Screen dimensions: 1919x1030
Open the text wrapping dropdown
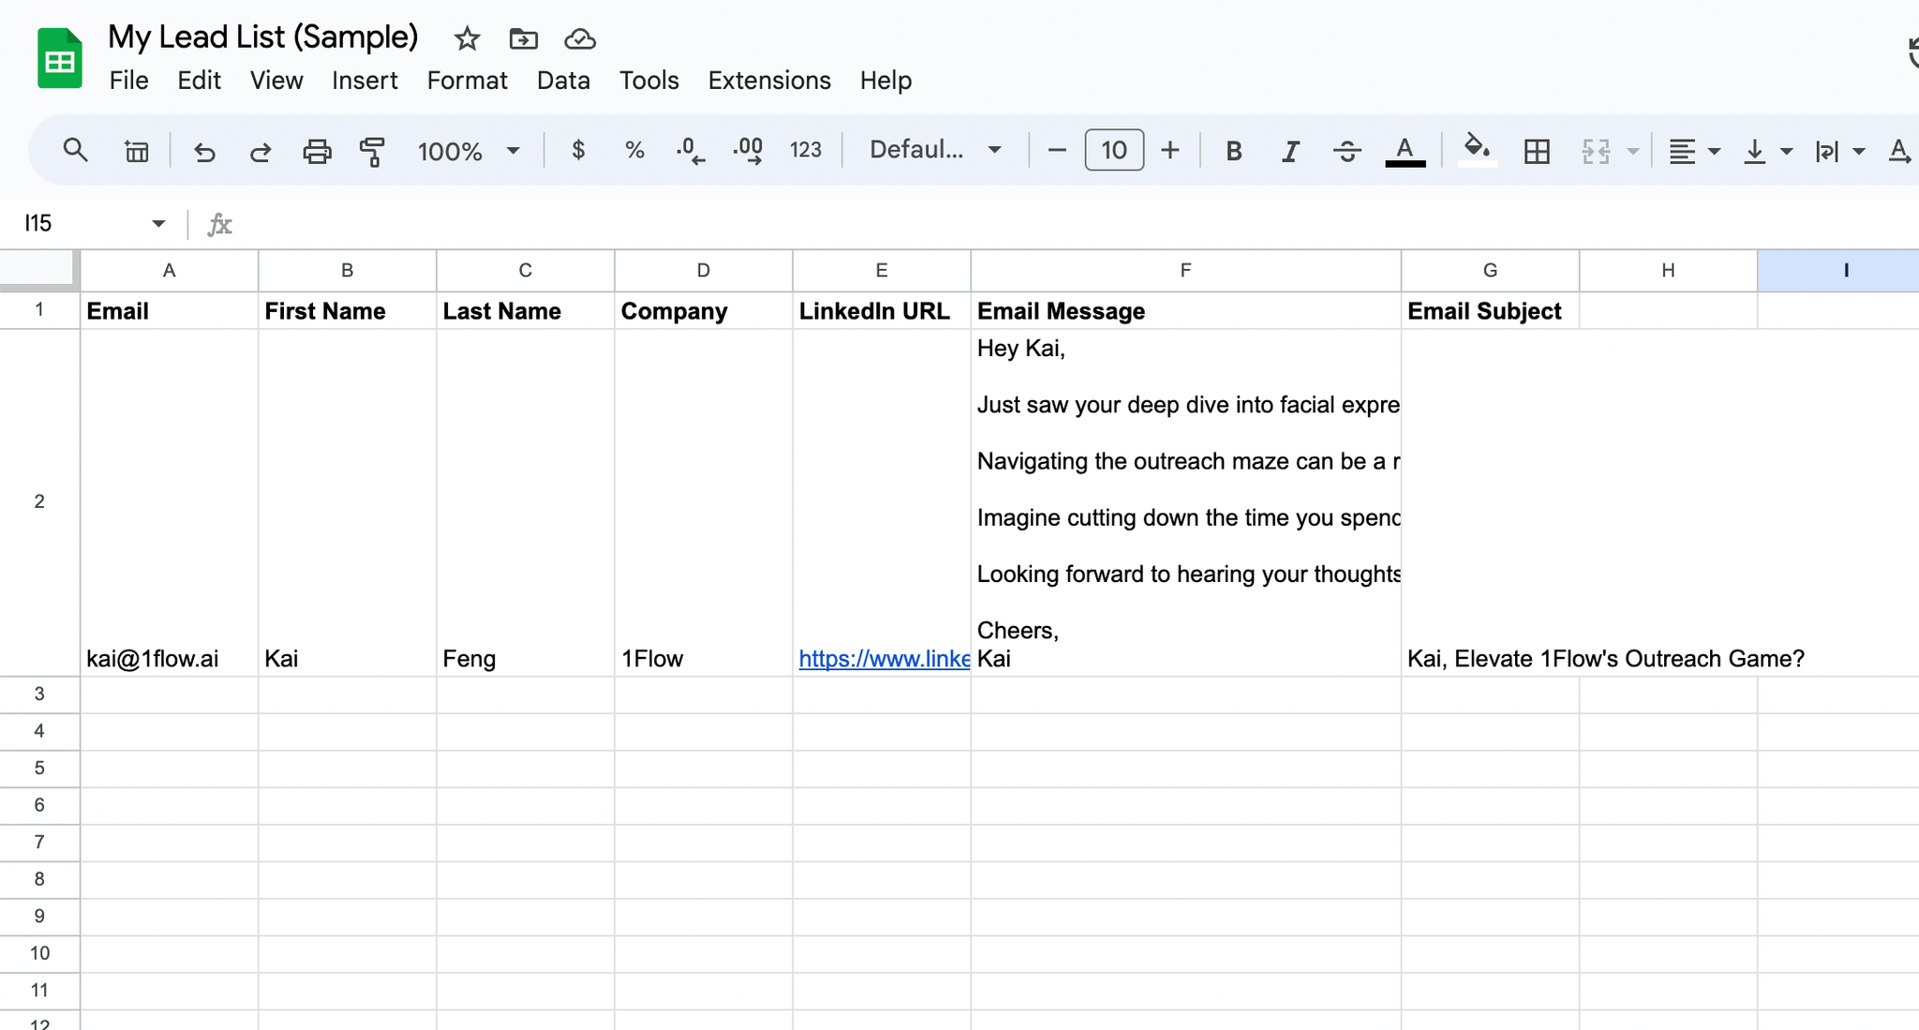[1839, 151]
